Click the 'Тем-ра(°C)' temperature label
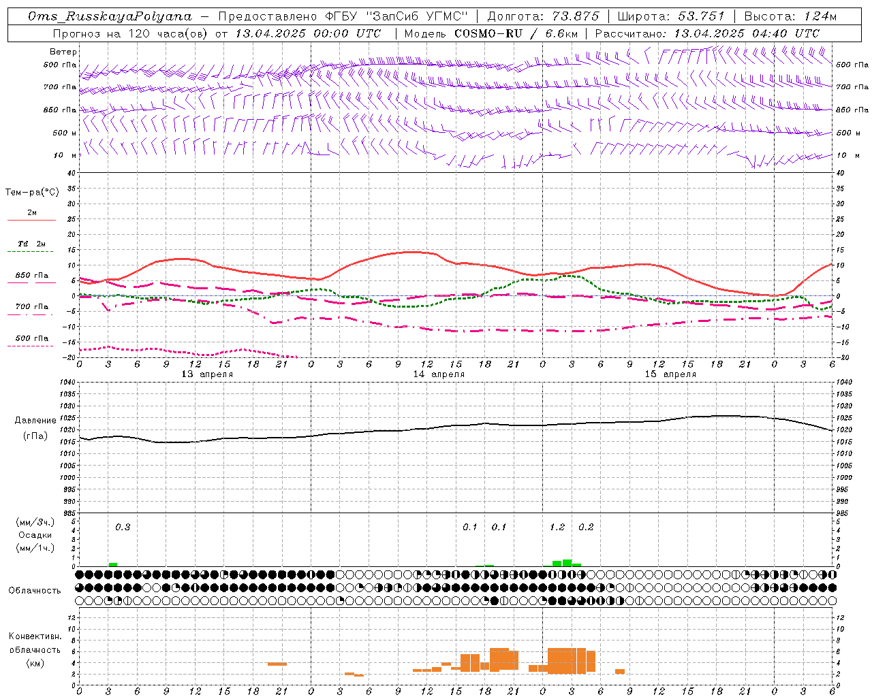Screen dimensions: 872x697 coord(32,193)
